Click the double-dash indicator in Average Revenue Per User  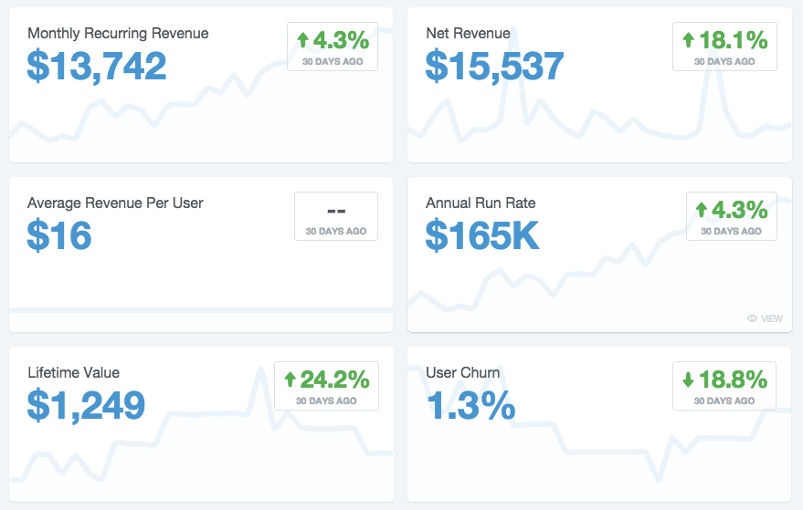[x=336, y=210]
